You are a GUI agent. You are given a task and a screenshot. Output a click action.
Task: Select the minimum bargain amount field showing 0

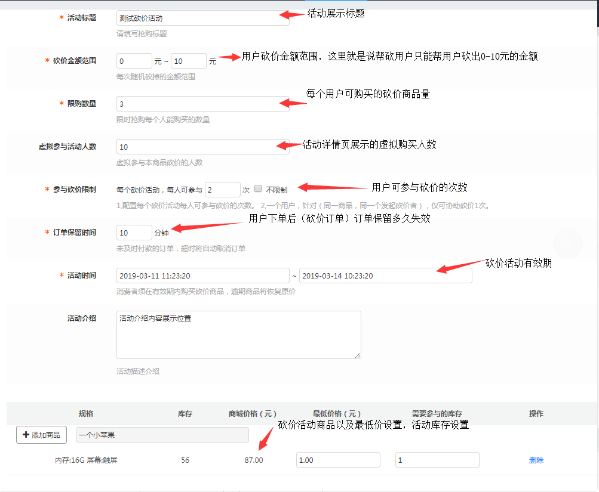tap(134, 60)
